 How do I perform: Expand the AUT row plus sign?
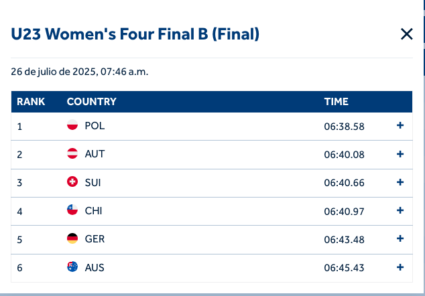(x=400, y=154)
